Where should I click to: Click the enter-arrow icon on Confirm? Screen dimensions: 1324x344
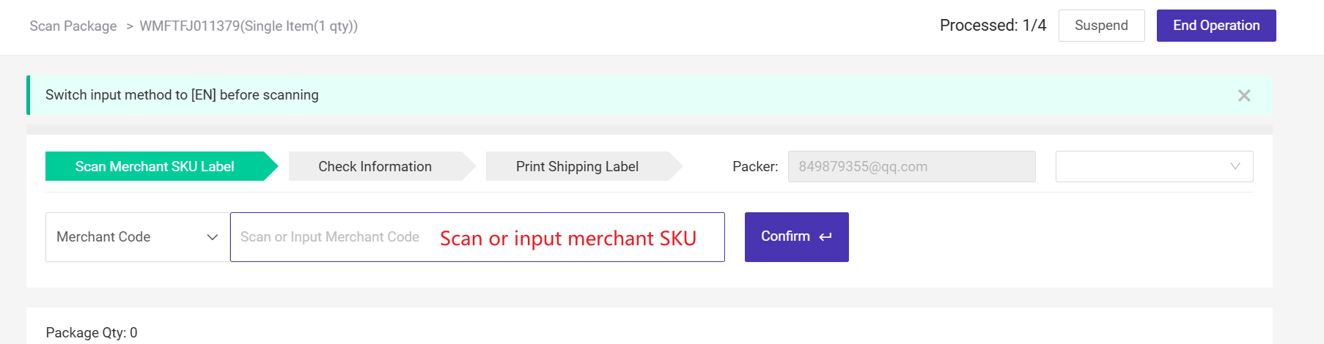point(825,237)
